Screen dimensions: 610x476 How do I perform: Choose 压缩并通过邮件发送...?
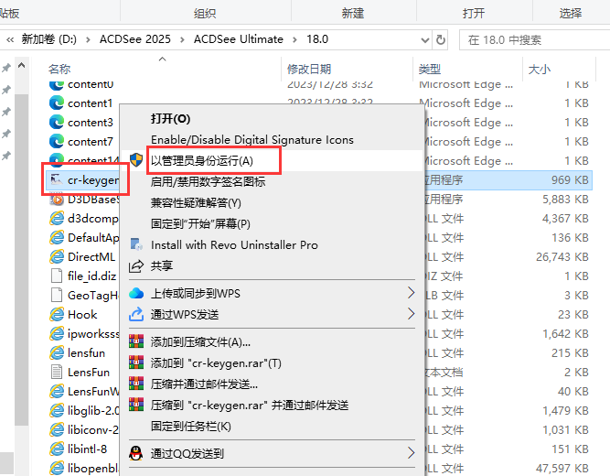(204, 384)
